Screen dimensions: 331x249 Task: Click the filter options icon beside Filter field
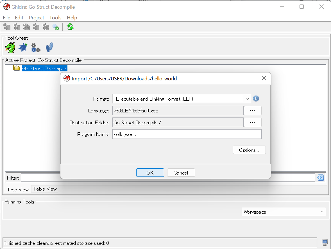[320, 177]
